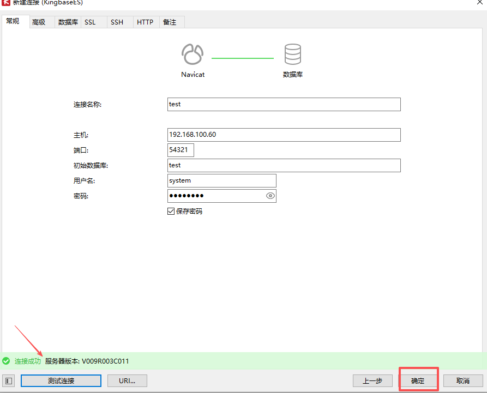This screenshot has width=487, height=393.
Task: Click the 用户名 field showing system
Action: [x=222, y=180]
